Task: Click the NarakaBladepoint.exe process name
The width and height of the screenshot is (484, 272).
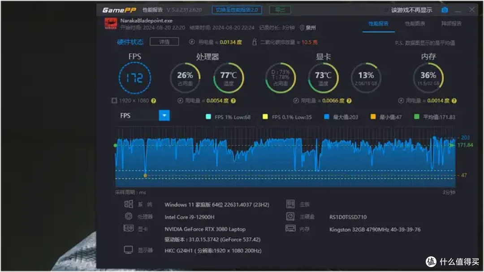Action: coord(146,21)
